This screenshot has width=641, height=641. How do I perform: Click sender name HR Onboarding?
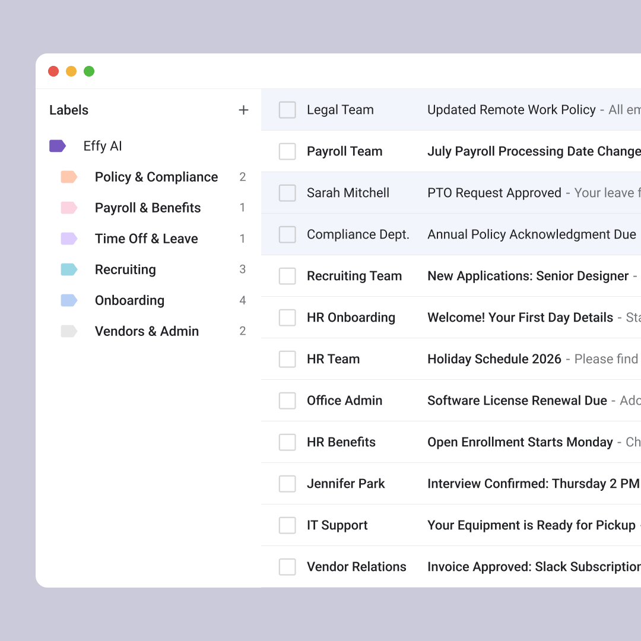click(x=351, y=318)
